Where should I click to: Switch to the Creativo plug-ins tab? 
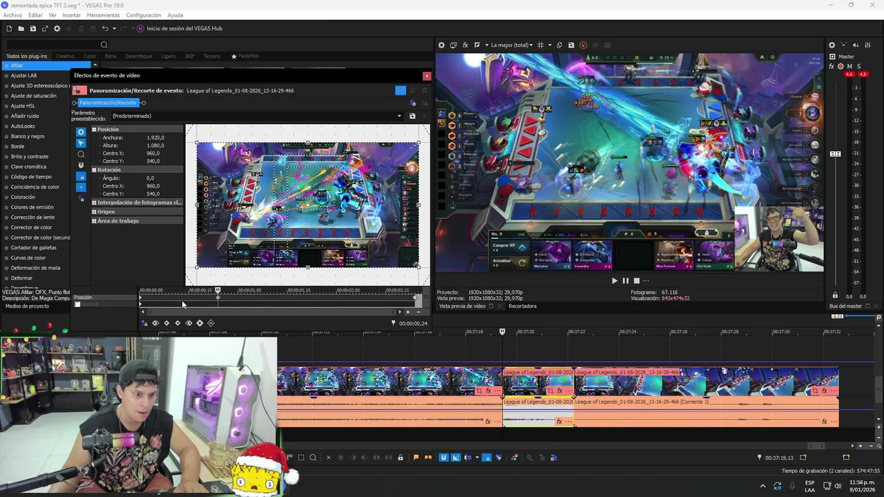66,56
